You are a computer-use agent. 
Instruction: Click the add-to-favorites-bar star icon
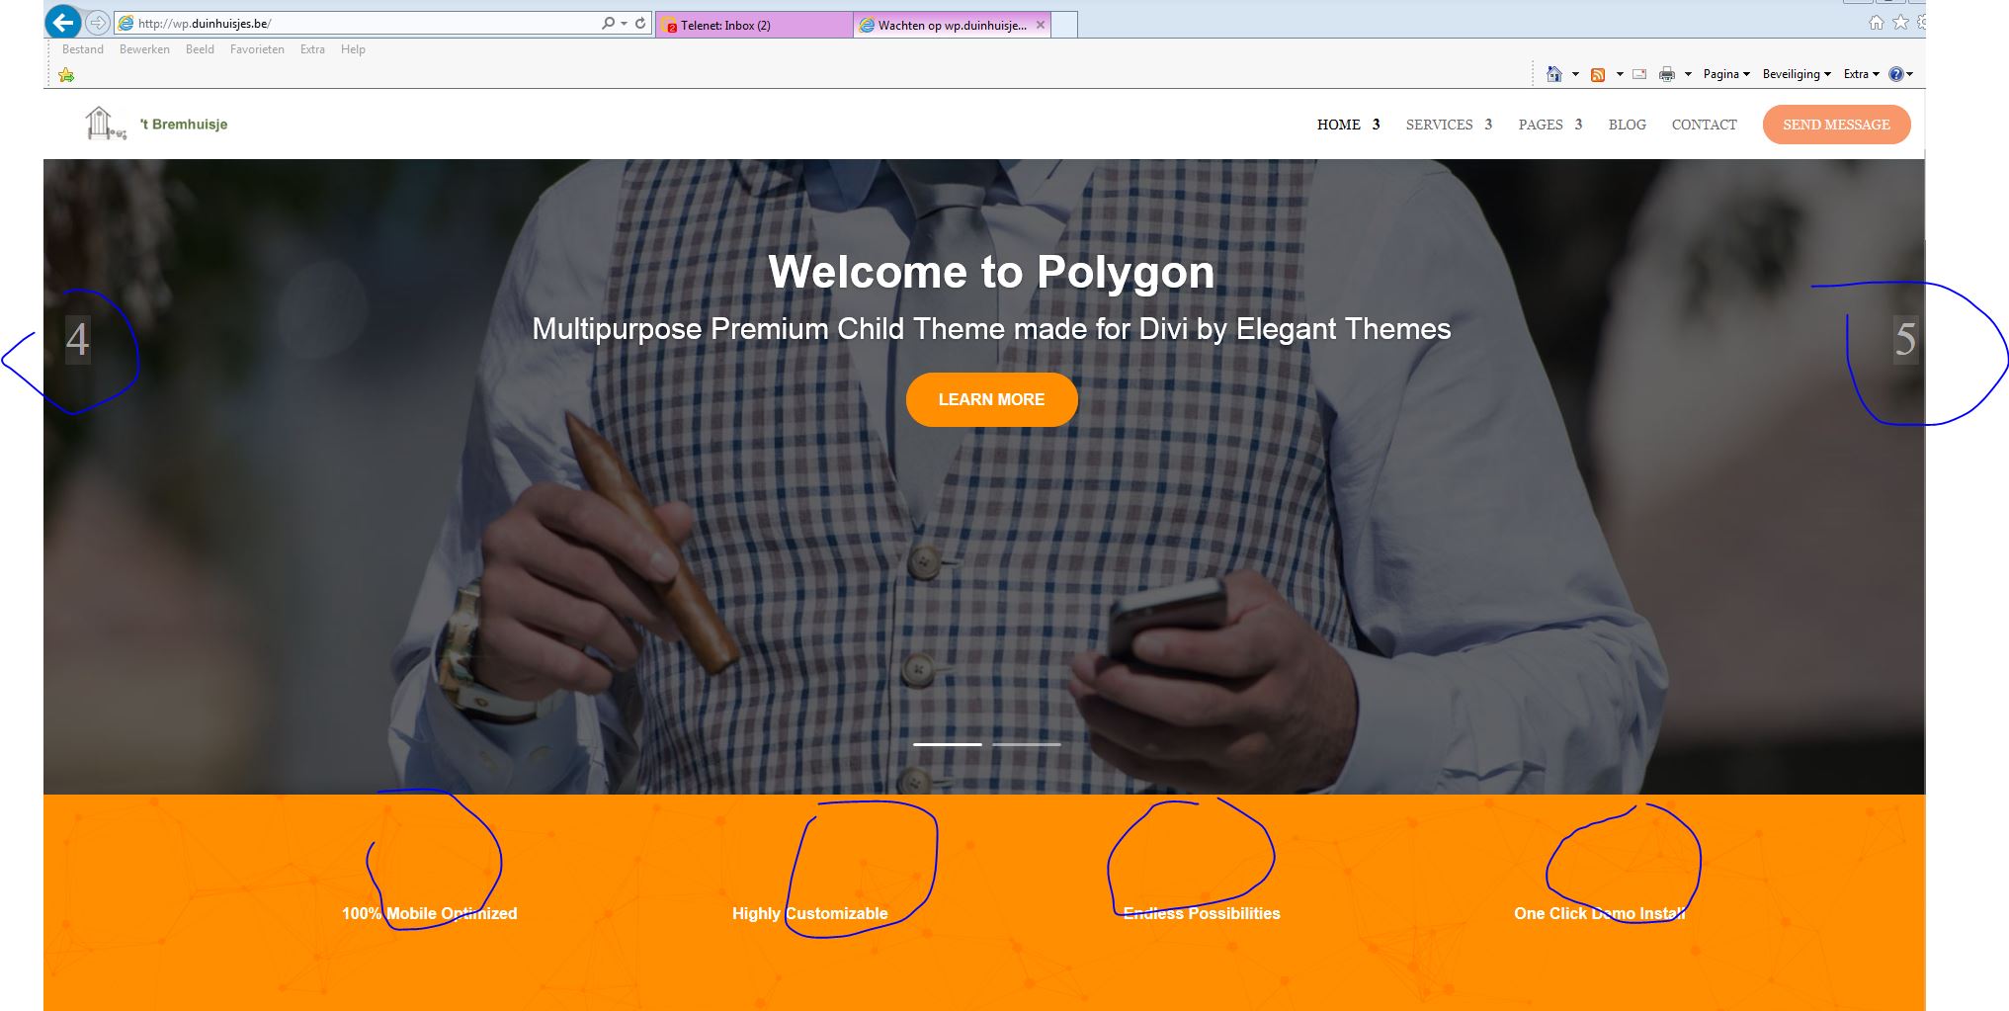point(66,74)
